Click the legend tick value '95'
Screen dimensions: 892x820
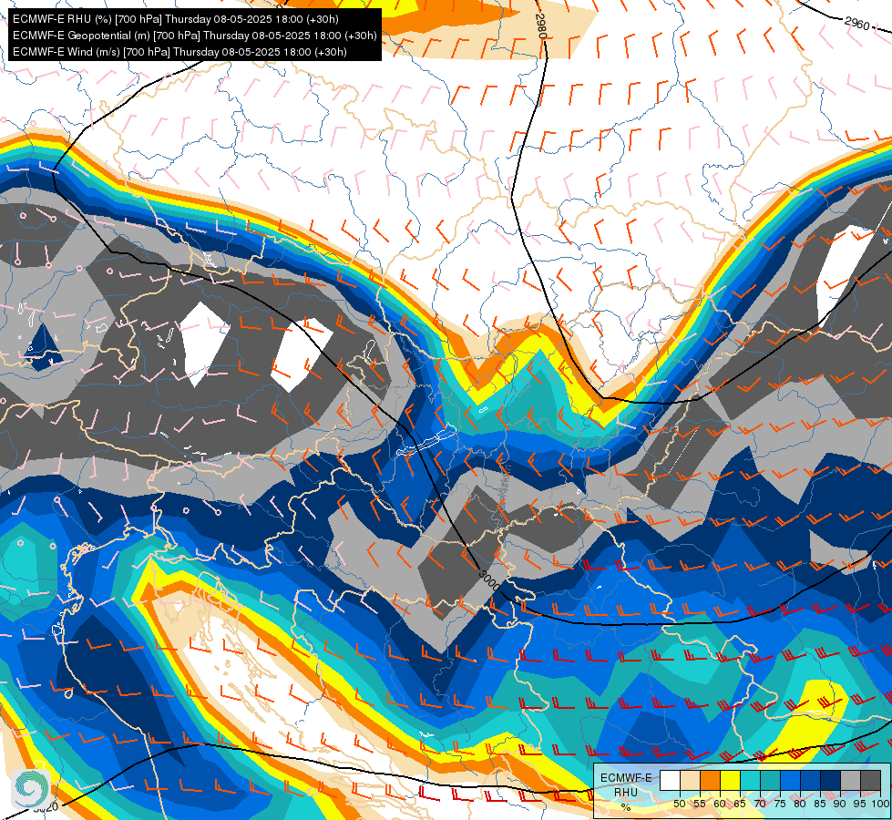(x=859, y=805)
